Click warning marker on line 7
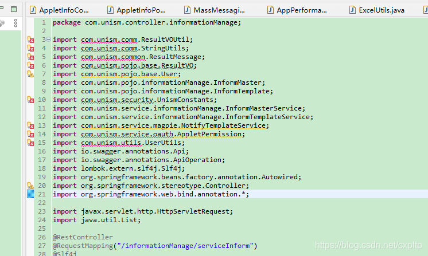Image resolution: width=428 pixels, height=256 pixels. pyautogui.click(x=30, y=74)
